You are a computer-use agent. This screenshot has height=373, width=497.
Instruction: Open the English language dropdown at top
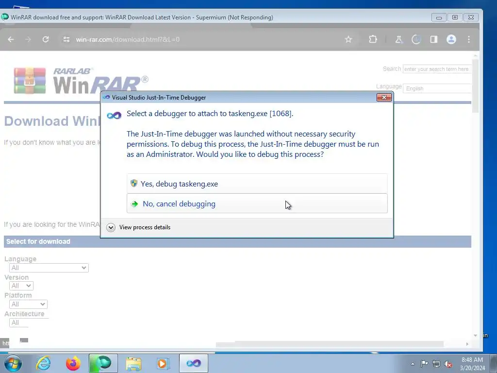coord(437,88)
